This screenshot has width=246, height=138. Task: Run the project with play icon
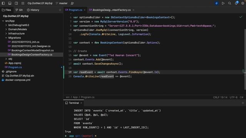coord(223,3)
